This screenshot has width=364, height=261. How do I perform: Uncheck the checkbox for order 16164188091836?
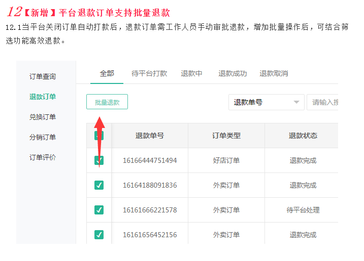(99, 185)
